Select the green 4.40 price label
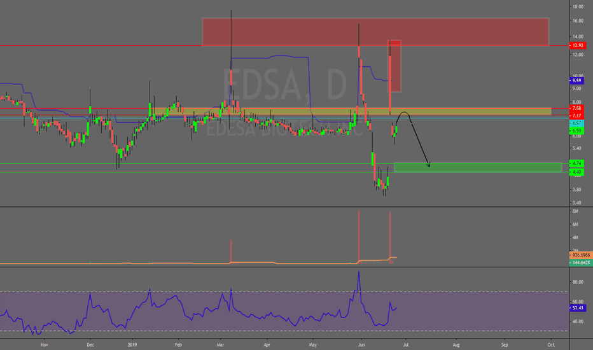The width and height of the screenshot is (593, 350). (x=576, y=172)
